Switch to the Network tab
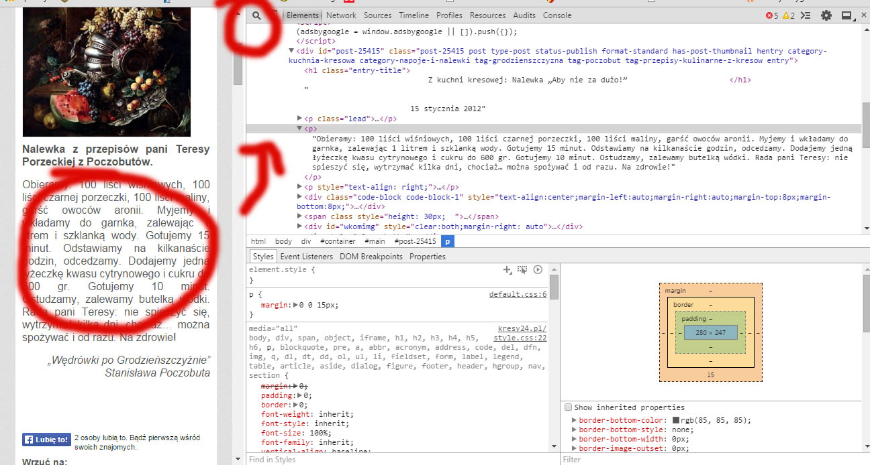This screenshot has width=870, height=465. click(x=341, y=15)
